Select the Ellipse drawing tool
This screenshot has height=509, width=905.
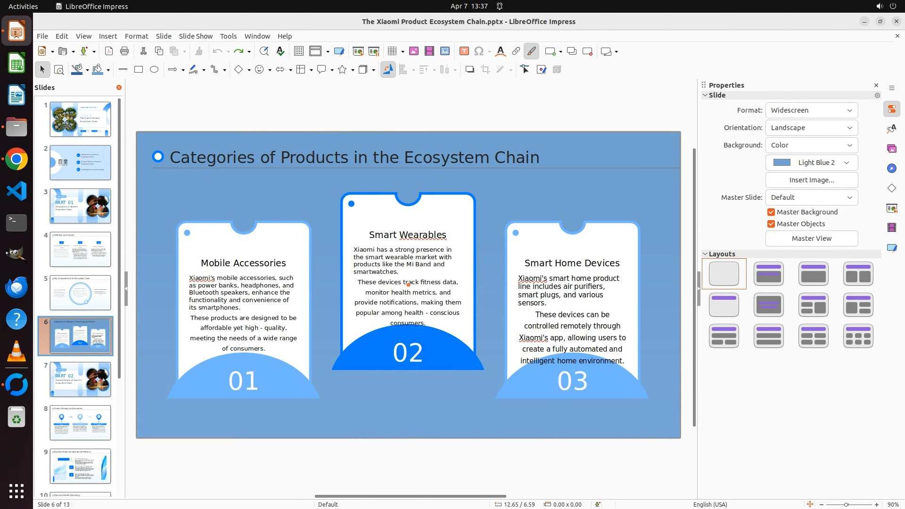[154, 70]
